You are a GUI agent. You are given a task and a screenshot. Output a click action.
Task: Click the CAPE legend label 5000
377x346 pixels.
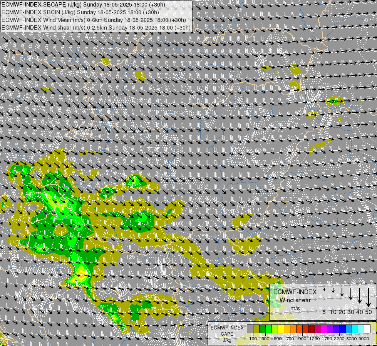364,339
